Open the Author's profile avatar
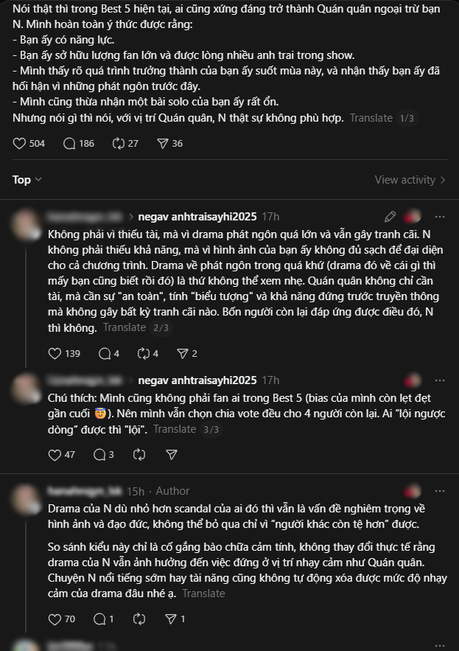 26,498
